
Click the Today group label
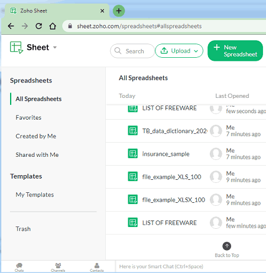click(x=127, y=96)
